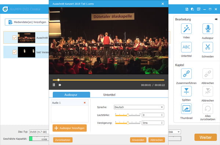Switch to the Untertitel tab
Screen dimensions: 220x145
coord(109,95)
